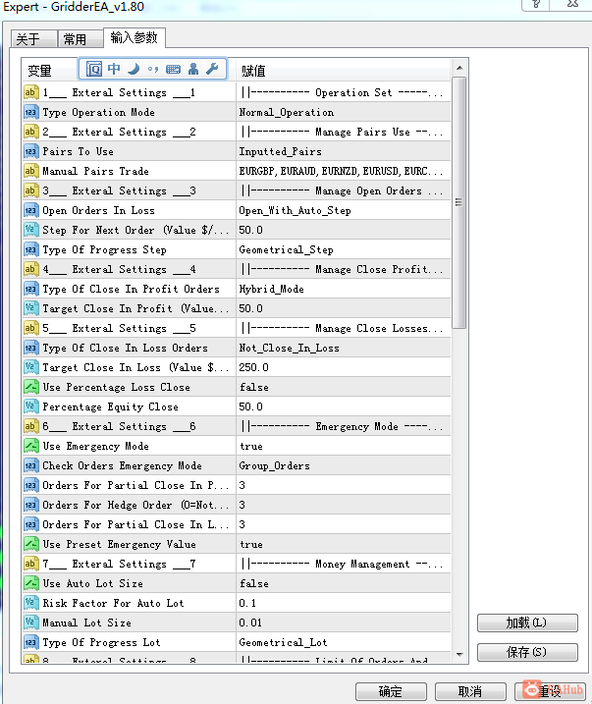
Task: Click the punctuation icon in IME toolbar
Action: (x=153, y=69)
